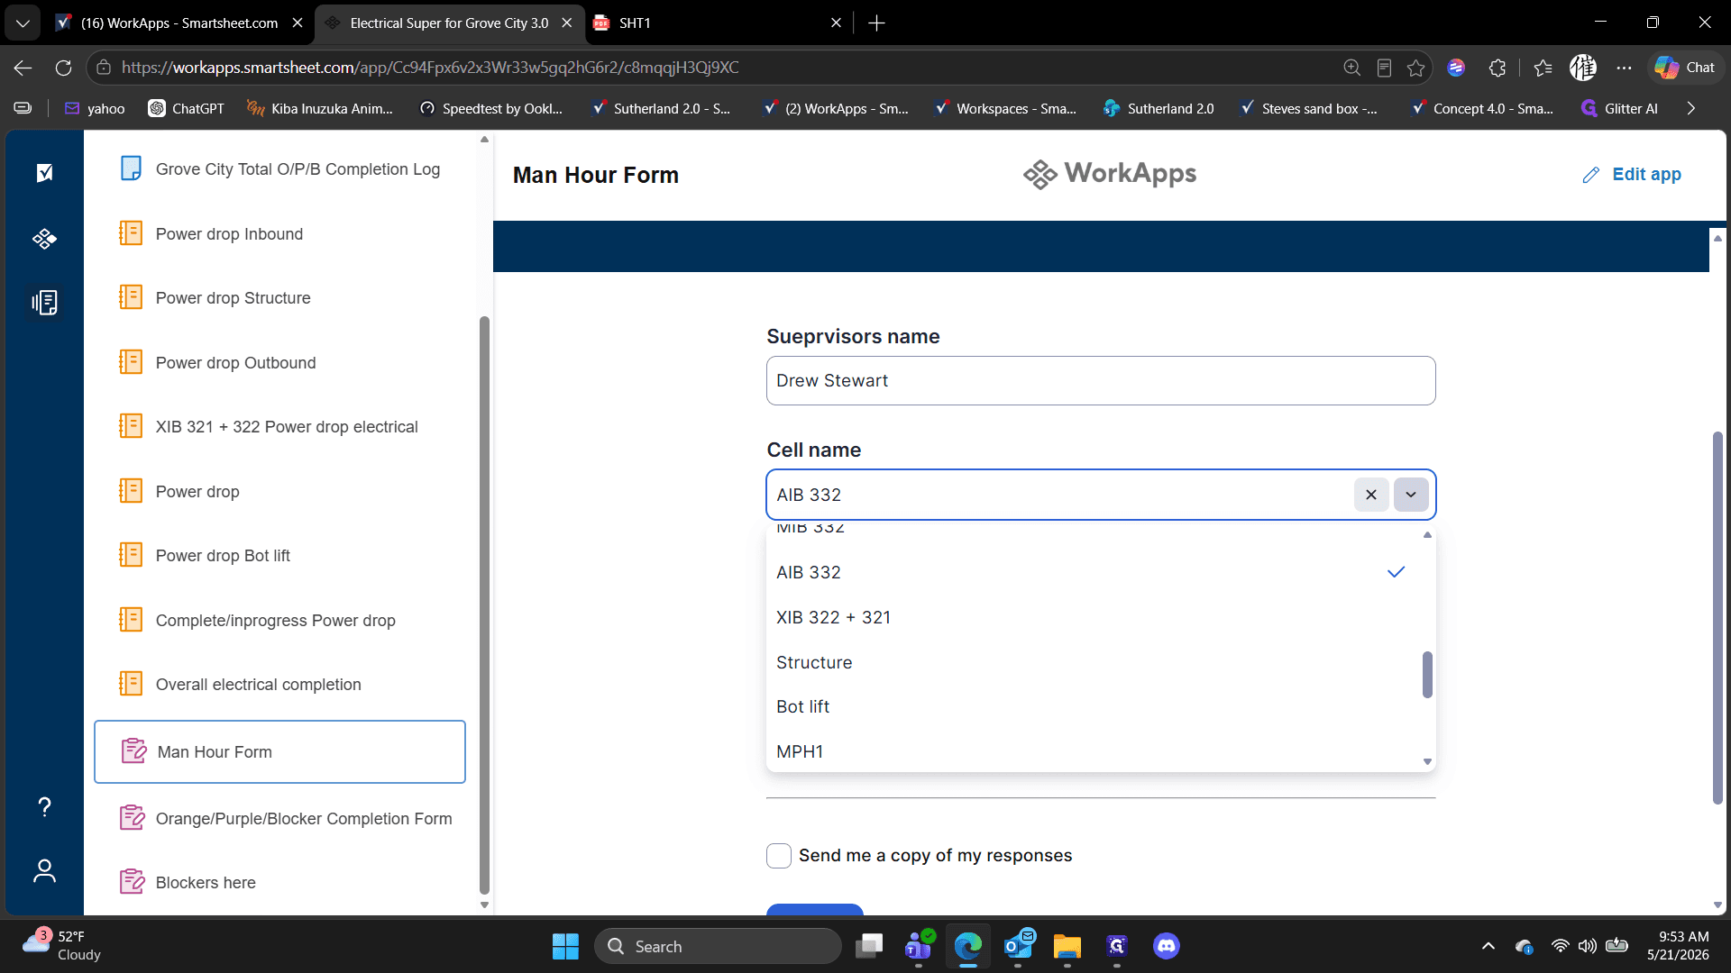Show hidden system tray icons
Image resolution: width=1731 pixels, height=973 pixels.
click(1488, 946)
